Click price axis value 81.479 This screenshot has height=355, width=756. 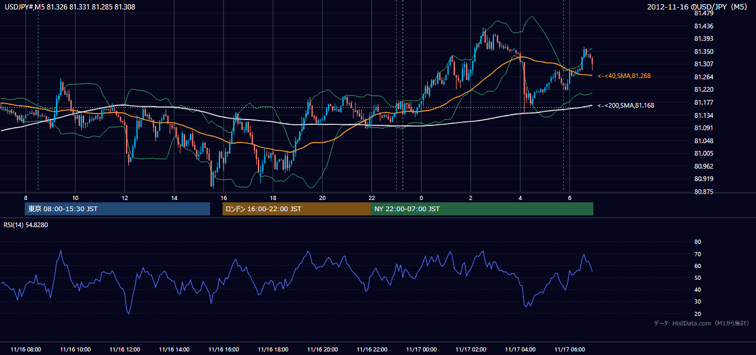tap(704, 13)
